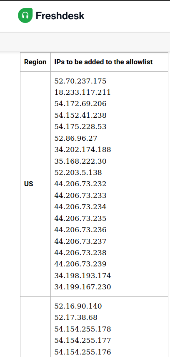Image resolution: width=170 pixels, height=357 pixels.
Task: Select IP 54.175.228.53
Action: 80,127
